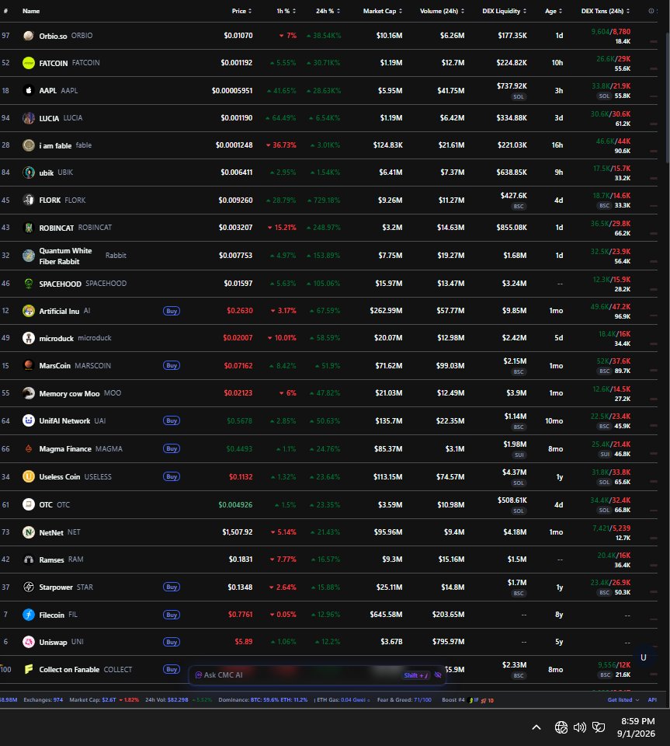Click the Orbio.so 24h txns mini bar
The width and height of the screenshot is (670, 746).
pyautogui.click(x=654, y=41)
